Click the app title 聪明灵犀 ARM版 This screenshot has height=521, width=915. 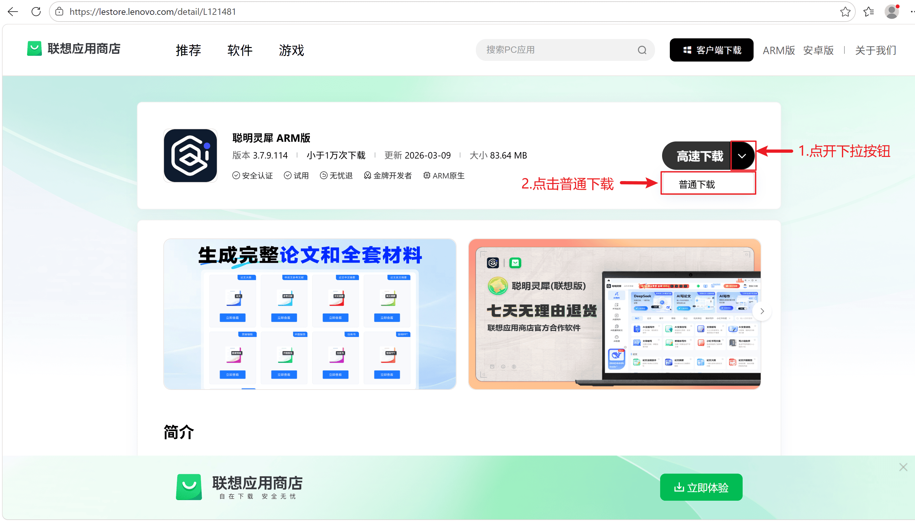[271, 138]
